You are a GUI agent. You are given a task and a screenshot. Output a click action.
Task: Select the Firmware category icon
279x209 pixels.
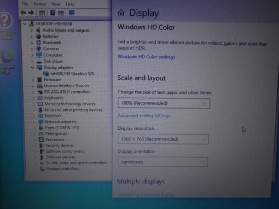coord(39,80)
